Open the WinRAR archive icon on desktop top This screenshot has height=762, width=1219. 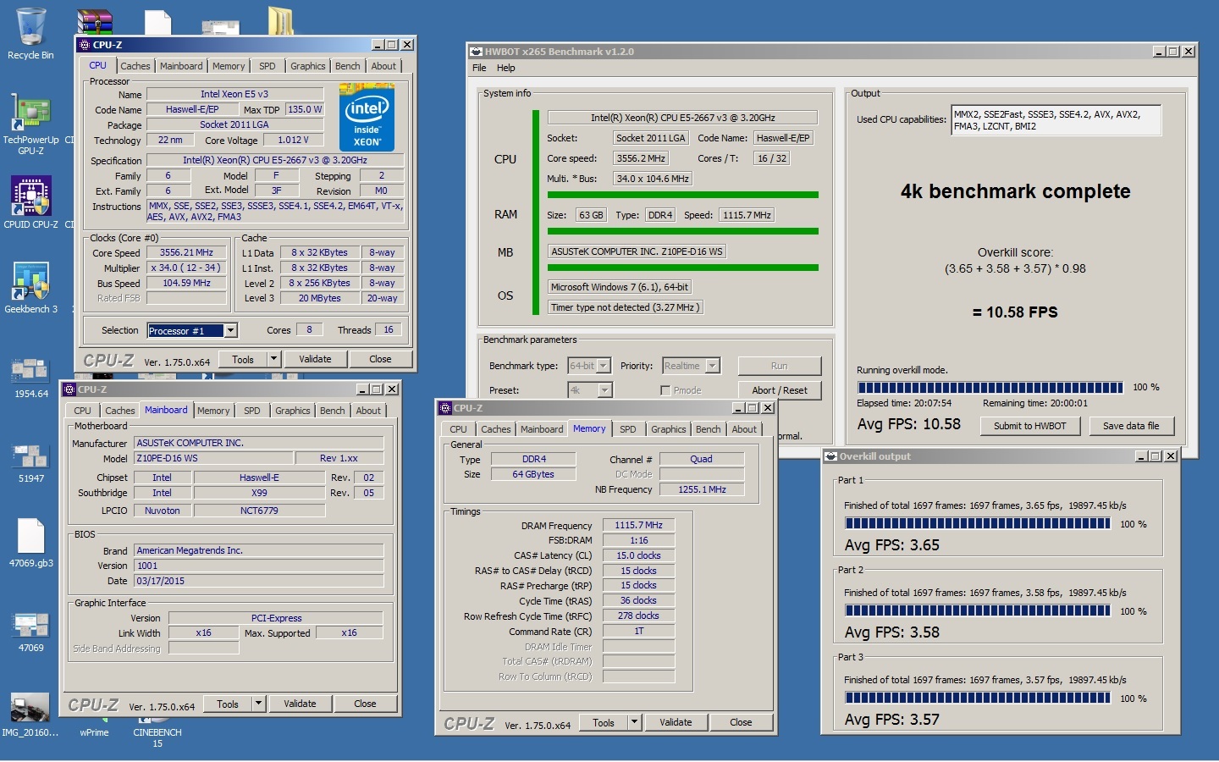click(x=95, y=22)
